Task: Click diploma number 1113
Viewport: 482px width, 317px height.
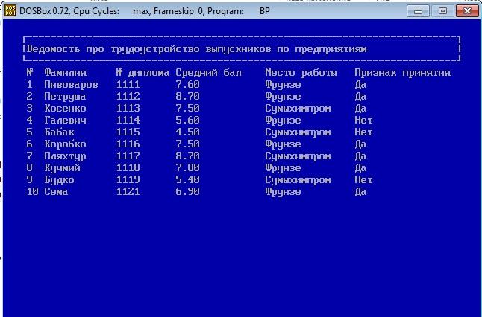Action: coord(128,109)
